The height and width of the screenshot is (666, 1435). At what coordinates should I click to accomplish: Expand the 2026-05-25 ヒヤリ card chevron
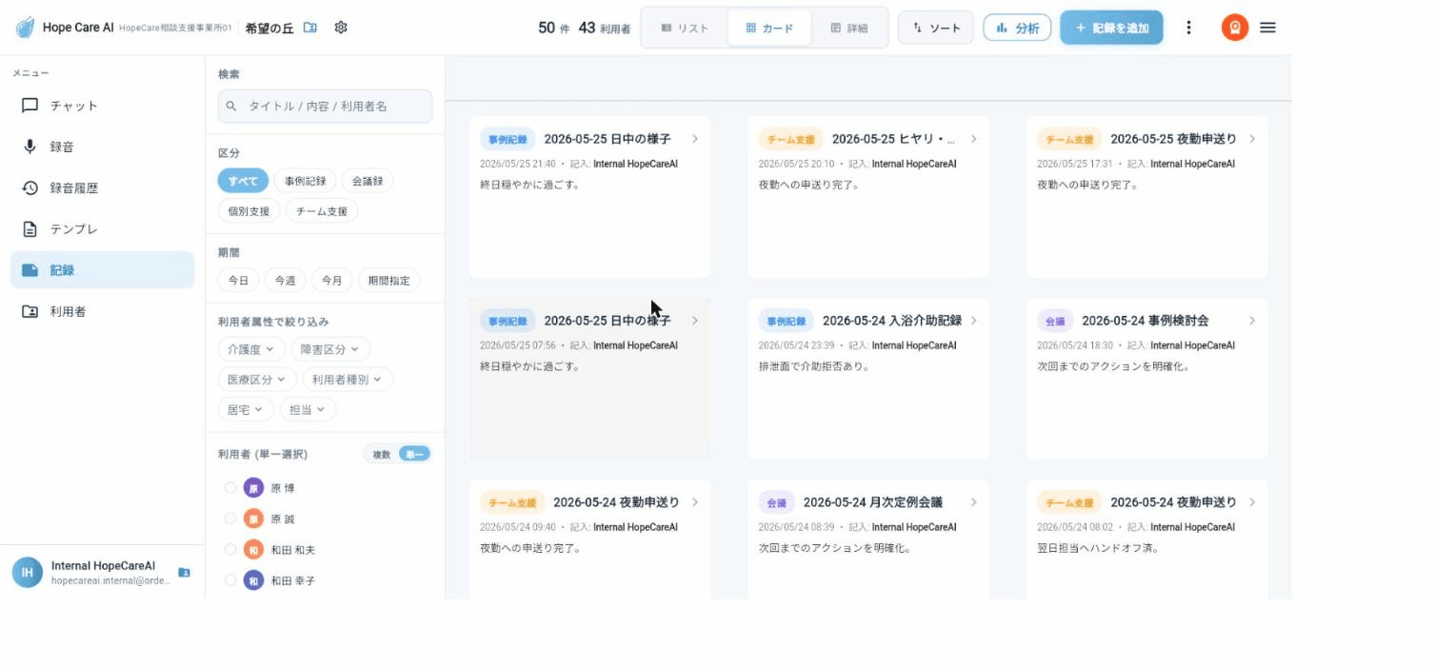973,139
